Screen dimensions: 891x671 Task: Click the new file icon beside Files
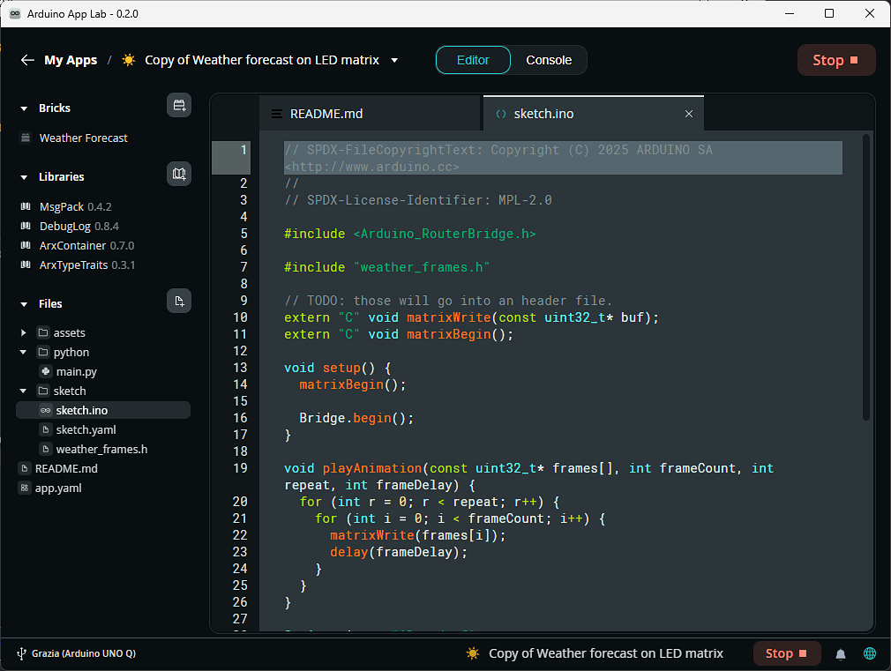179,302
